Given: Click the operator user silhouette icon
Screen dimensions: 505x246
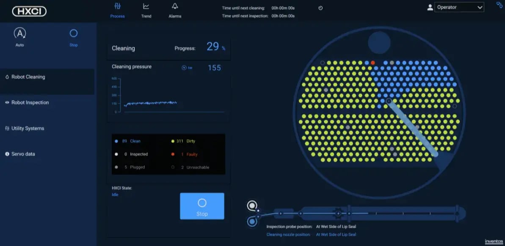Looking at the screenshot, I should [431, 7].
